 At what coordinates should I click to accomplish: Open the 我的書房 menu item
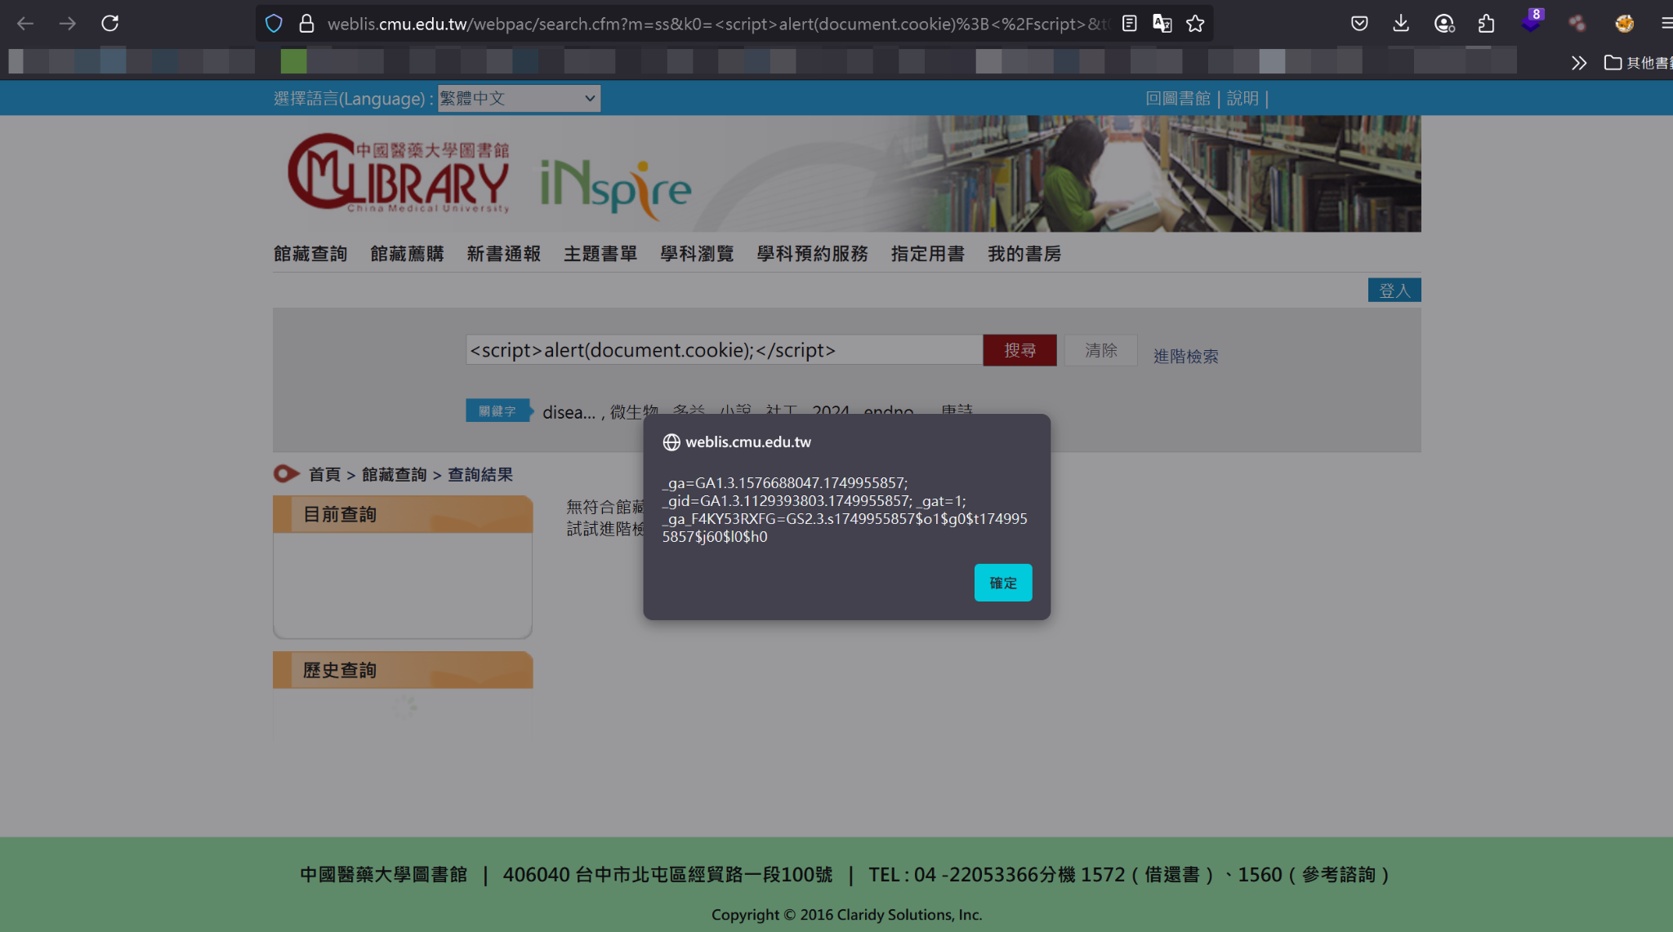(1024, 254)
